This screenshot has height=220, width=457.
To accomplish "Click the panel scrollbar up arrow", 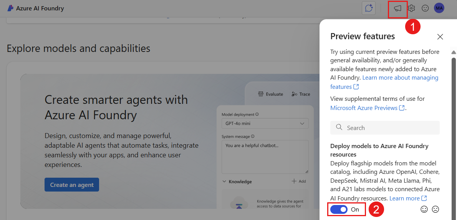I will (x=454, y=52).
